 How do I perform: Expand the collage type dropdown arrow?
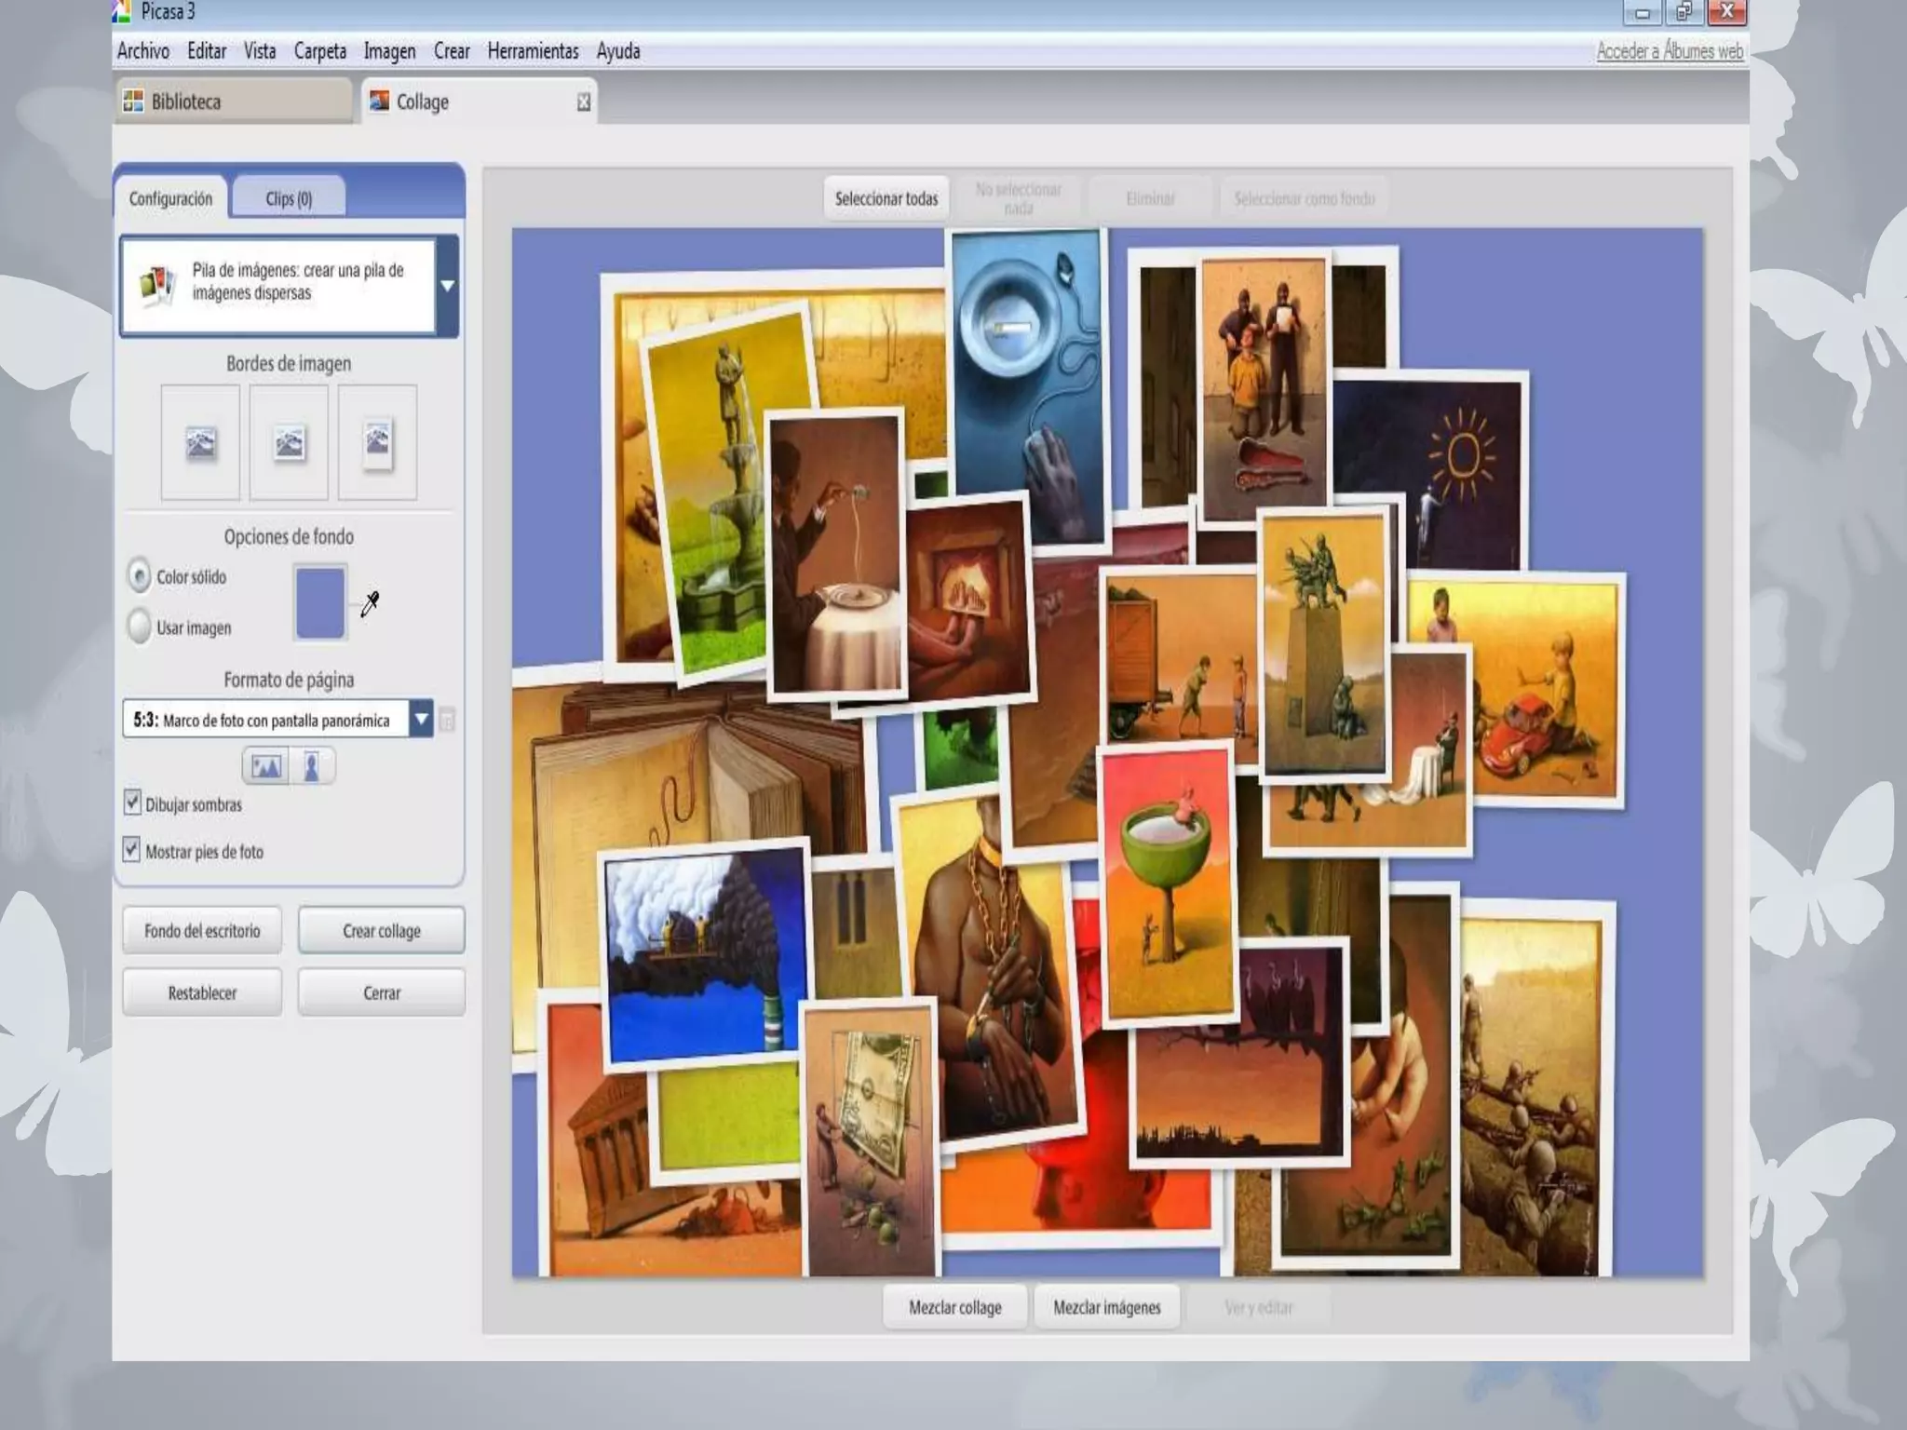[x=448, y=285]
